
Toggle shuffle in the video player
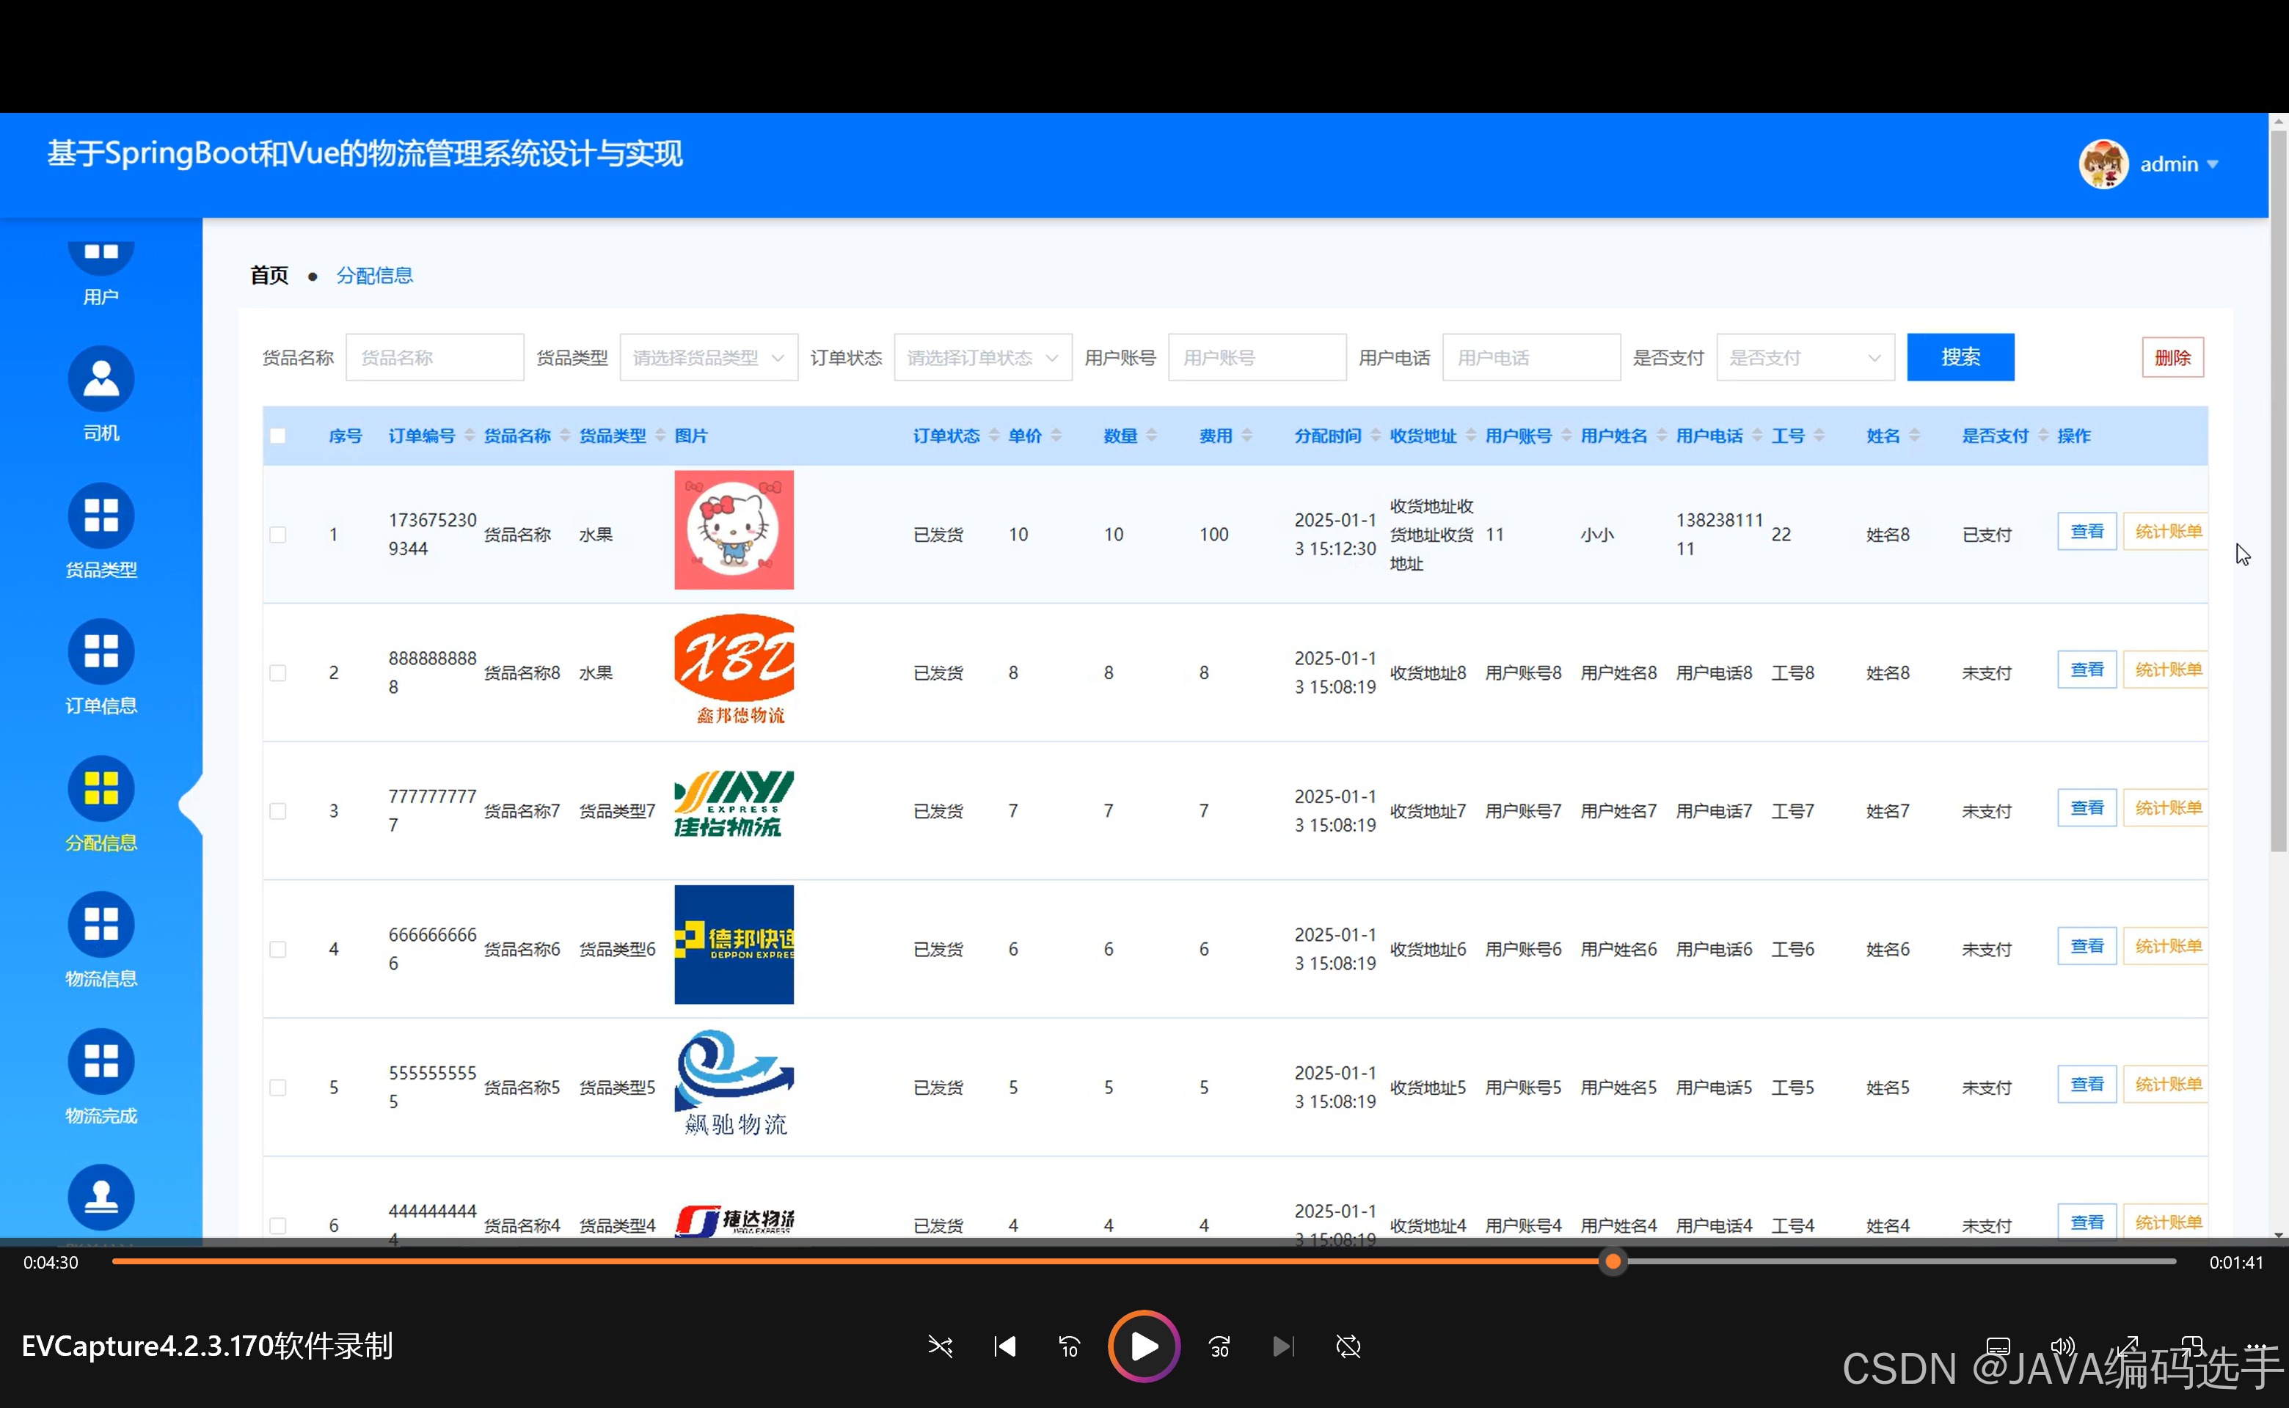point(940,1346)
